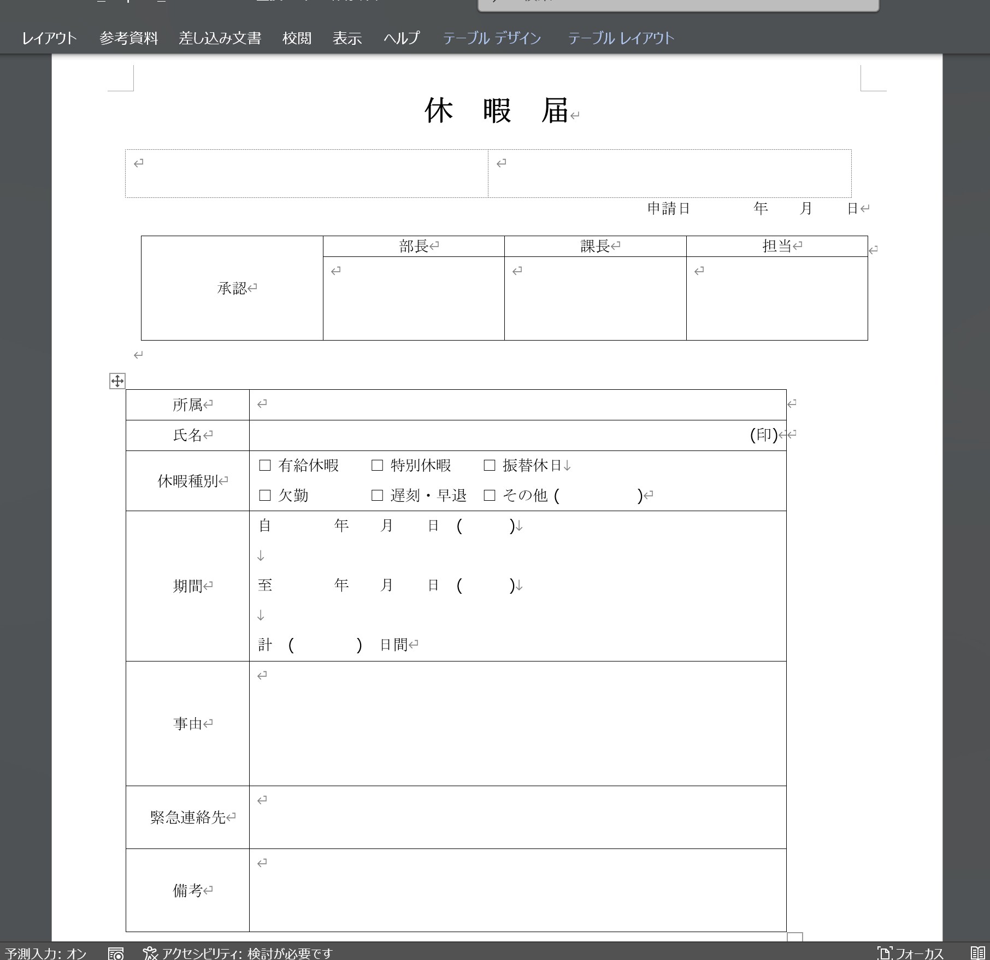Check the 特別休暇 checkbox
This screenshot has width=990, height=960.
(x=377, y=465)
